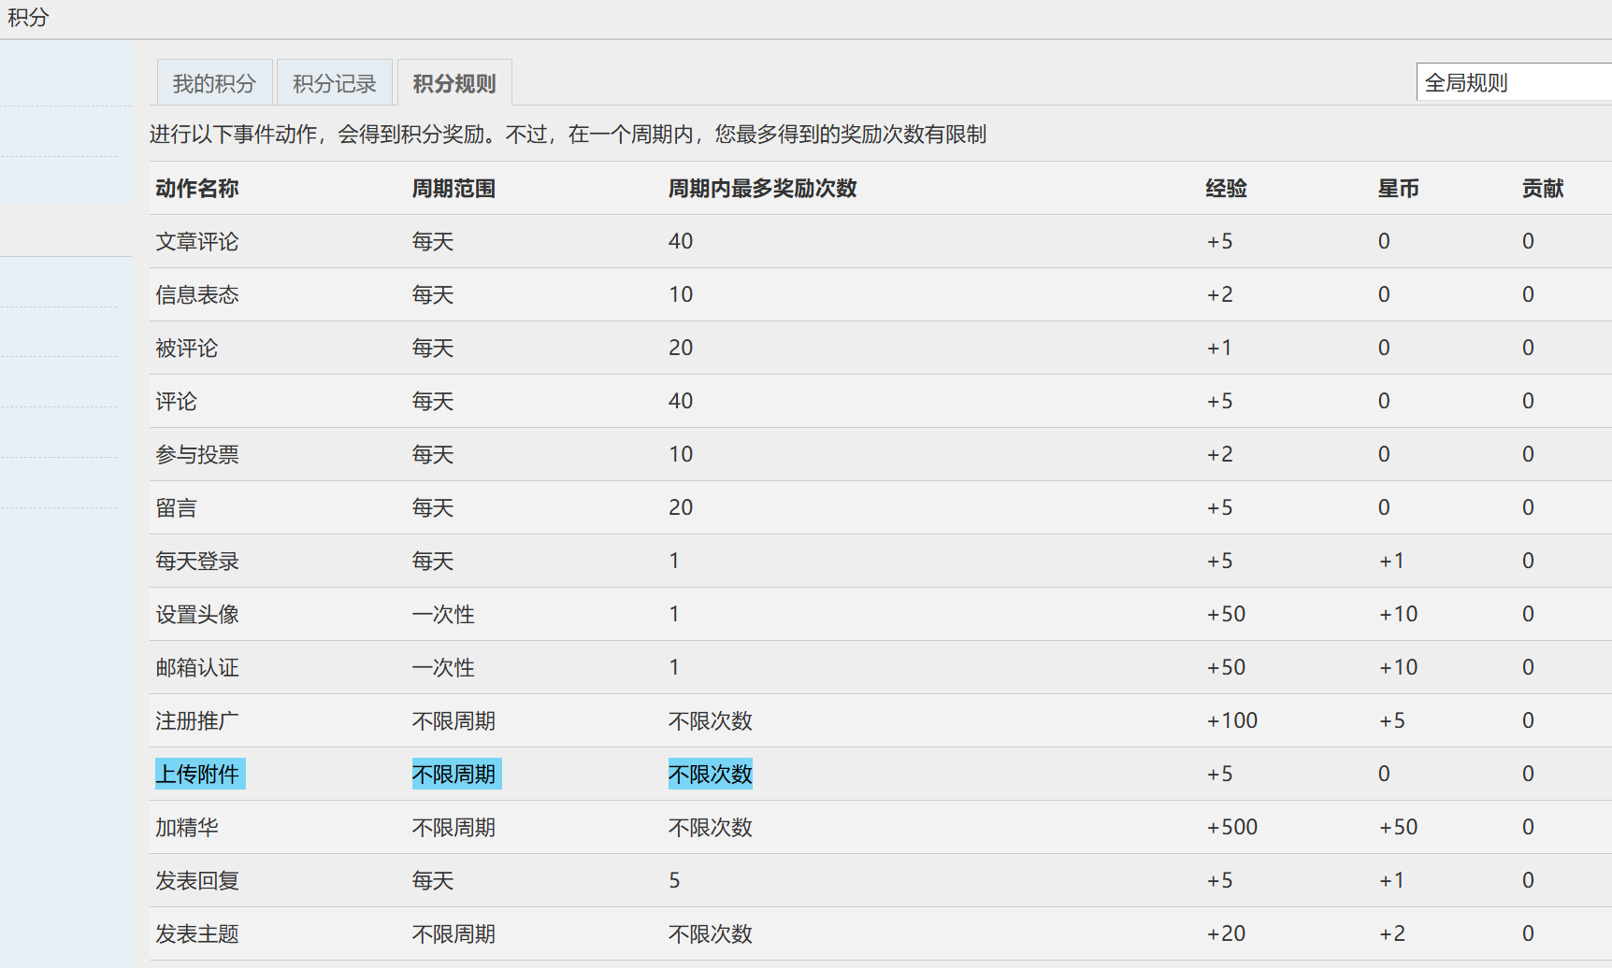This screenshot has height=968, width=1612.
Task: Click the 评论 action name cell
Action: (177, 401)
